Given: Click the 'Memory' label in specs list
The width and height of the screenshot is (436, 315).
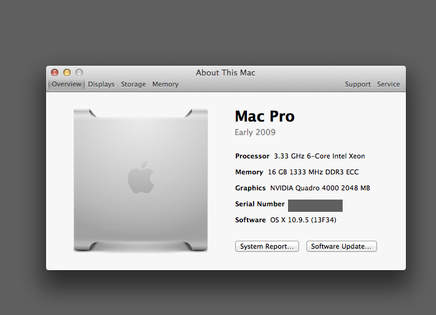Looking at the screenshot, I should [249, 172].
